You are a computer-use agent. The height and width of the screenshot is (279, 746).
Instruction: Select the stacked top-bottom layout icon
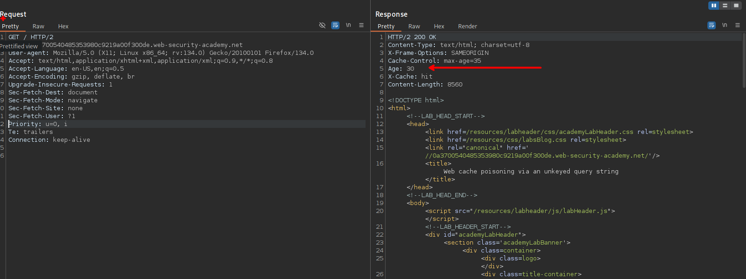[x=725, y=6]
